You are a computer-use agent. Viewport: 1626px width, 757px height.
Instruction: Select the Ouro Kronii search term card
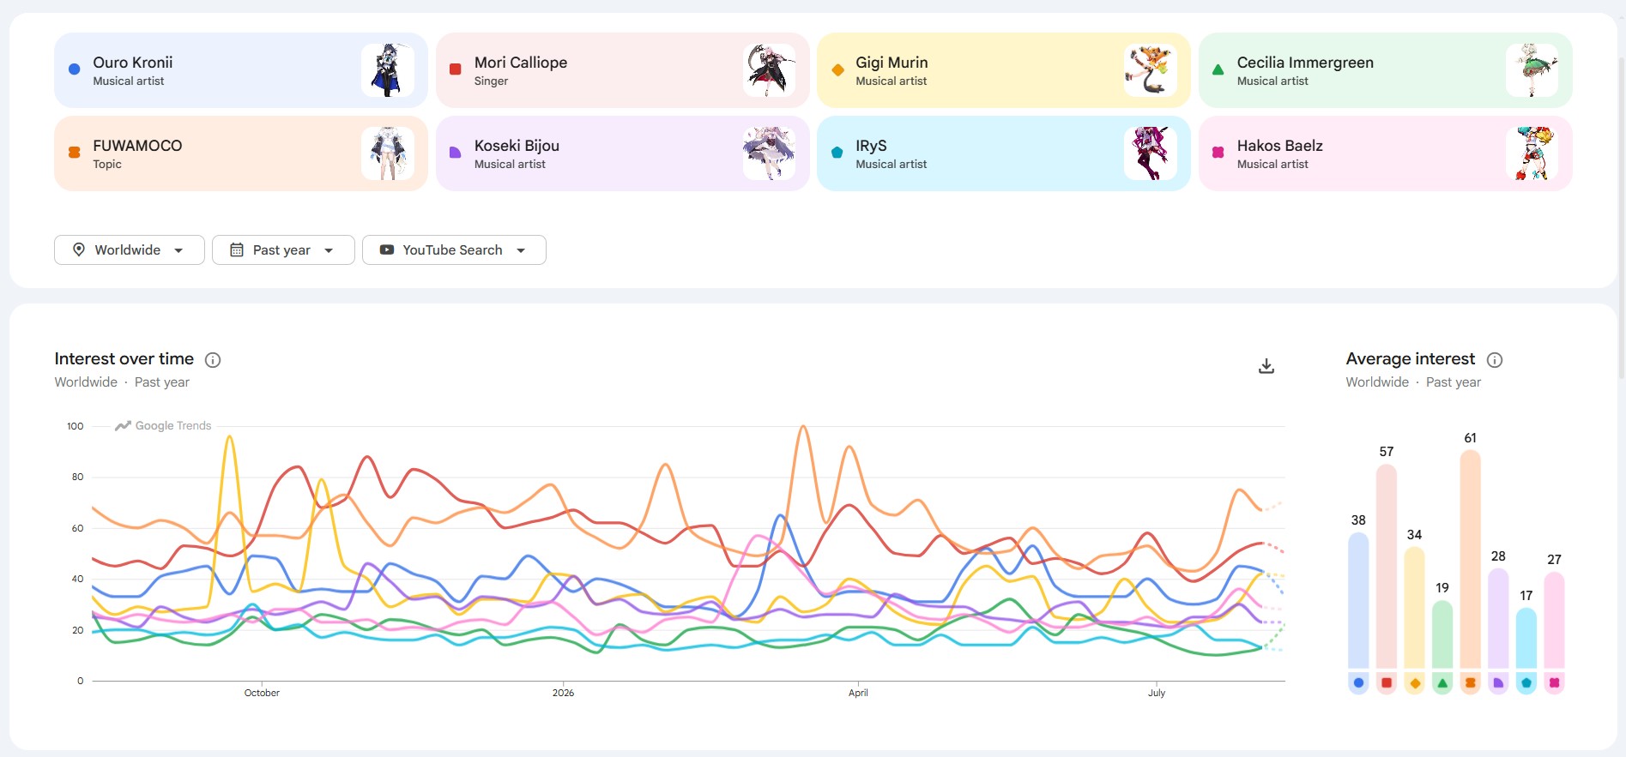click(x=241, y=70)
